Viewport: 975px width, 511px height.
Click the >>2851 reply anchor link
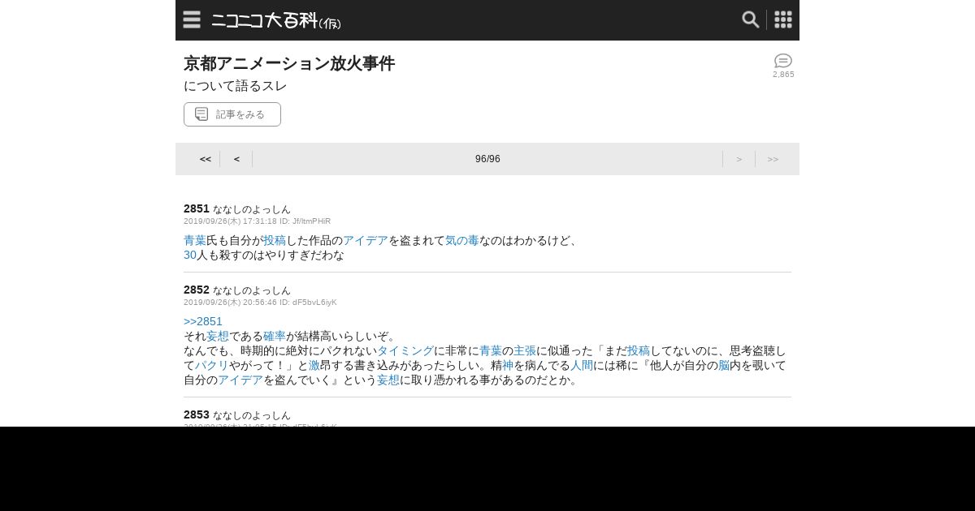[x=203, y=321]
